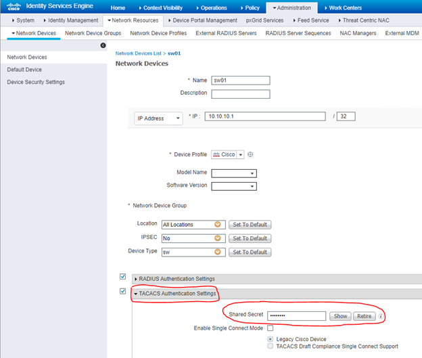The height and width of the screenshot is (358, 422).
Task: Toggle RADIUS Authentication Settings checkbox
Action: [x=122, y=277]
